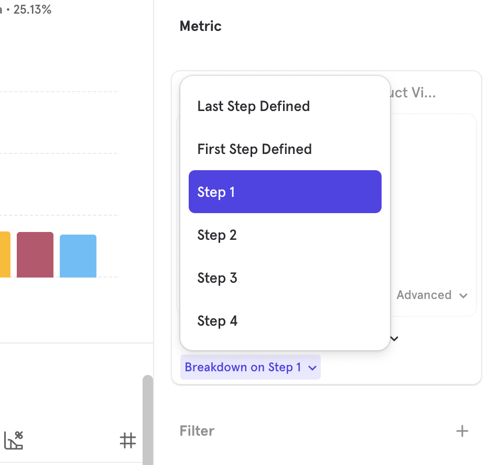The image size is (499, 465).
Task: Click the truncated Product Vi... step label
Action: click(414, 93)
